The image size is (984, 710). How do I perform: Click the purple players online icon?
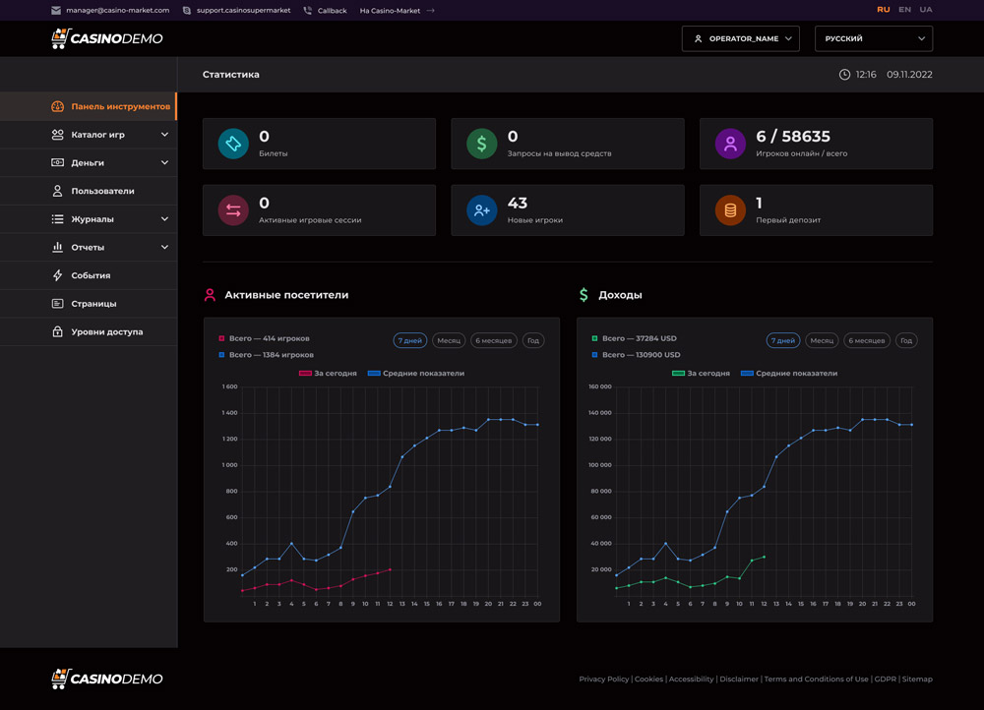click(730, 144)
